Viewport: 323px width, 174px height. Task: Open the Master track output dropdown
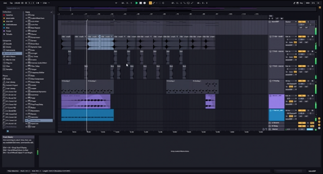pyautogui.click(x=291, y=129)
